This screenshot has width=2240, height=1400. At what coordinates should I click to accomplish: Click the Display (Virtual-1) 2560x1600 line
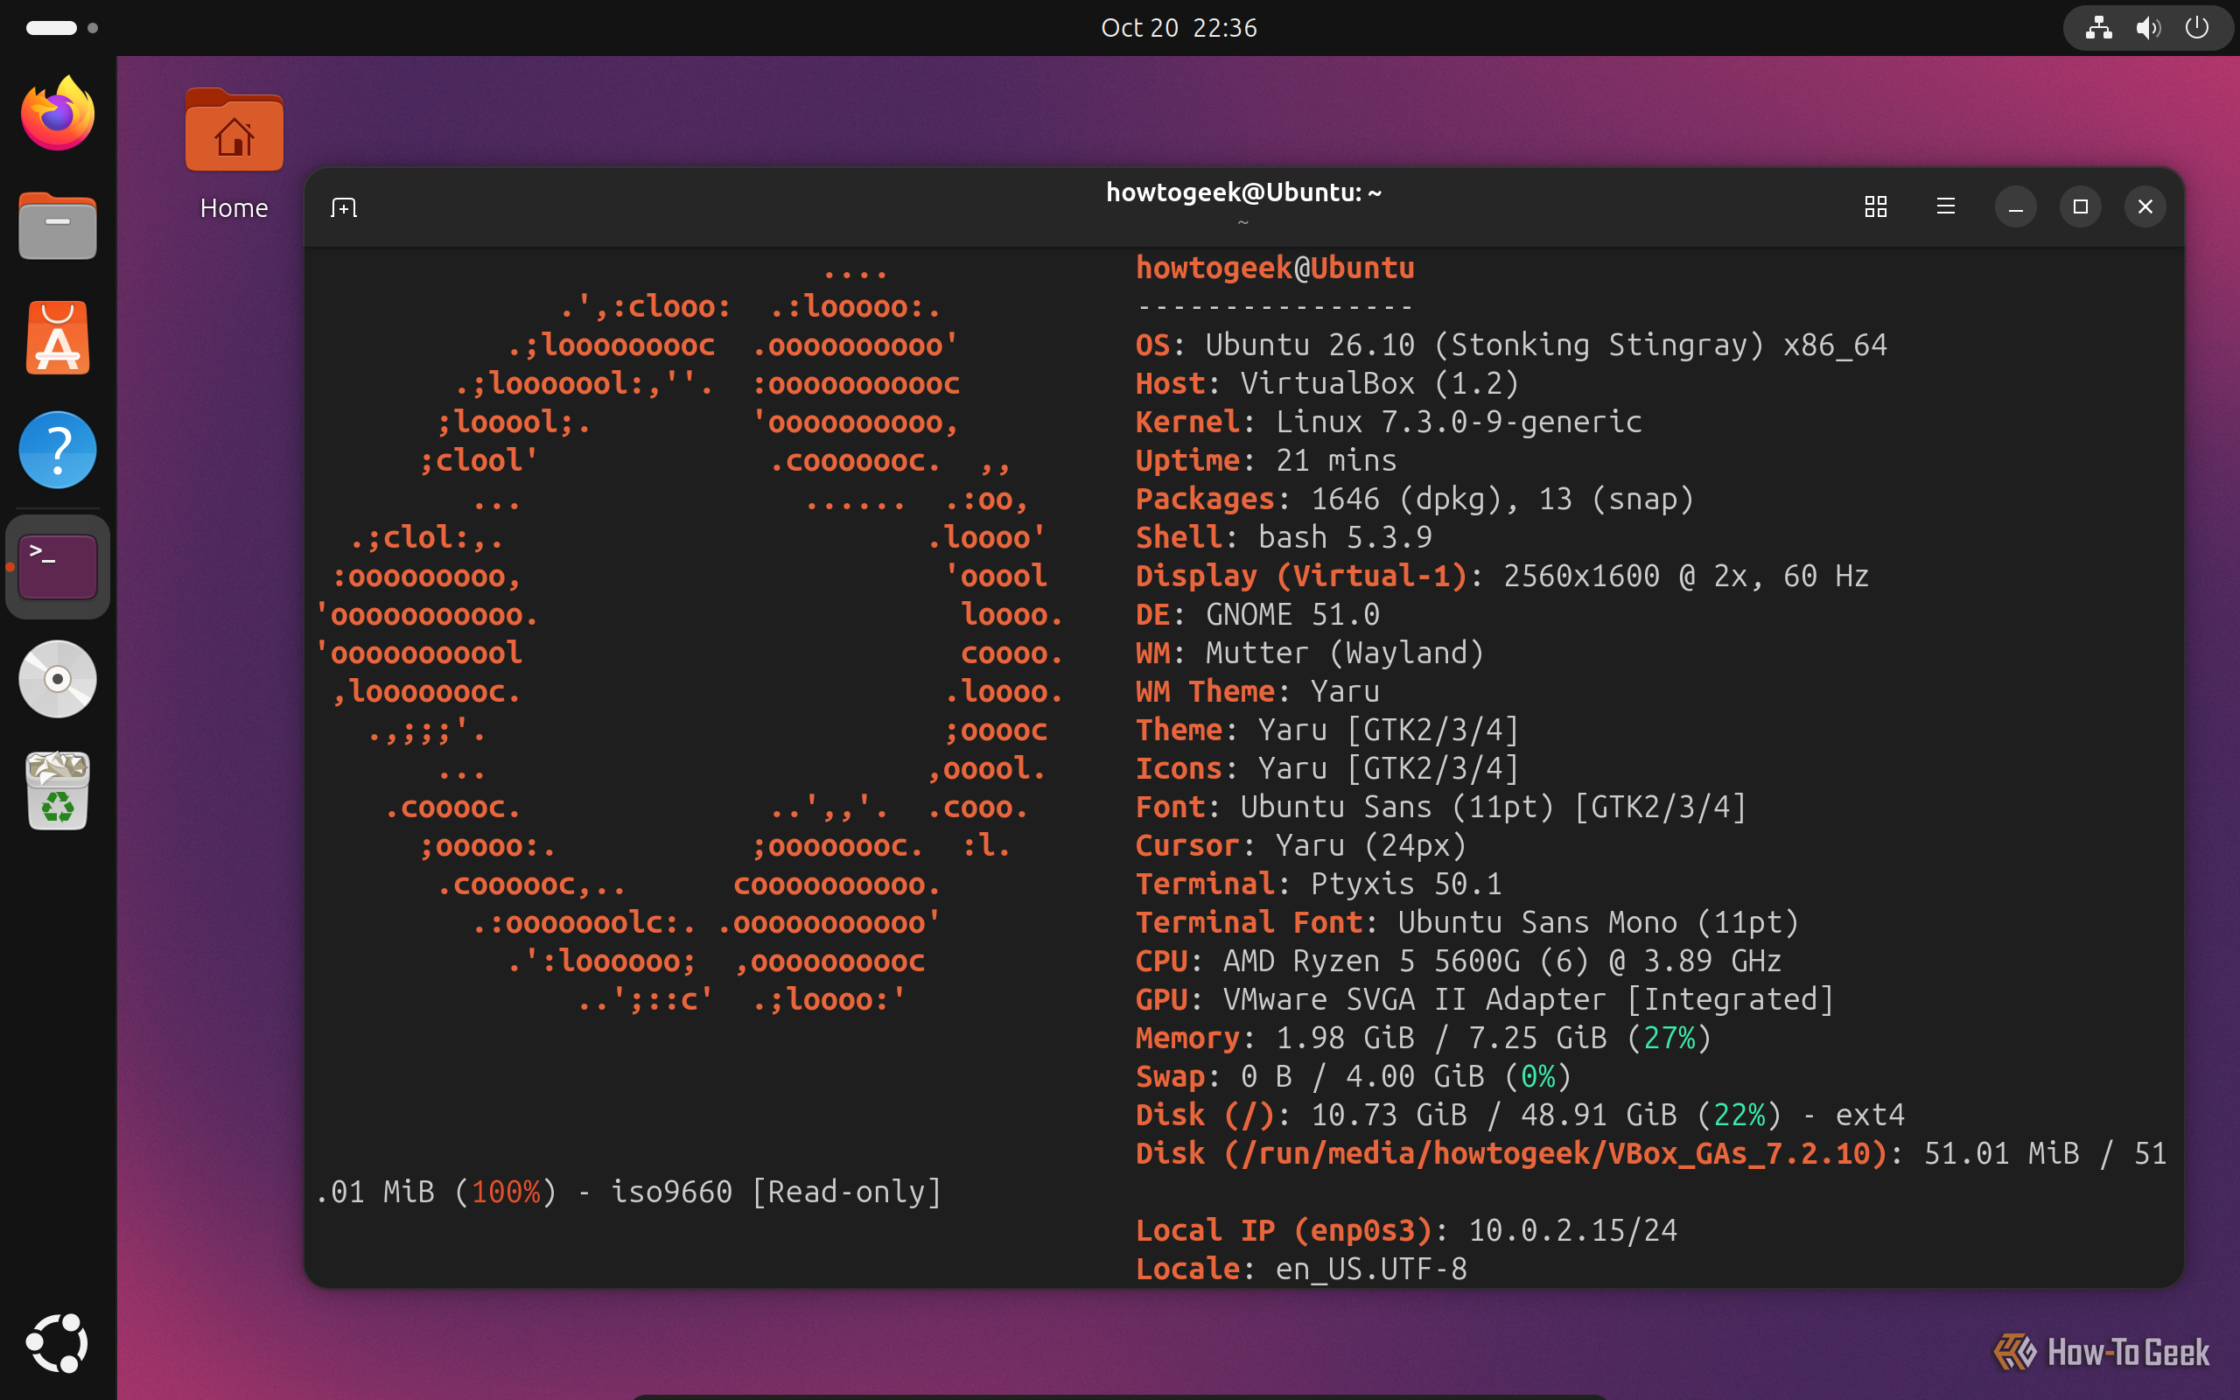(x=1502, y=577)
